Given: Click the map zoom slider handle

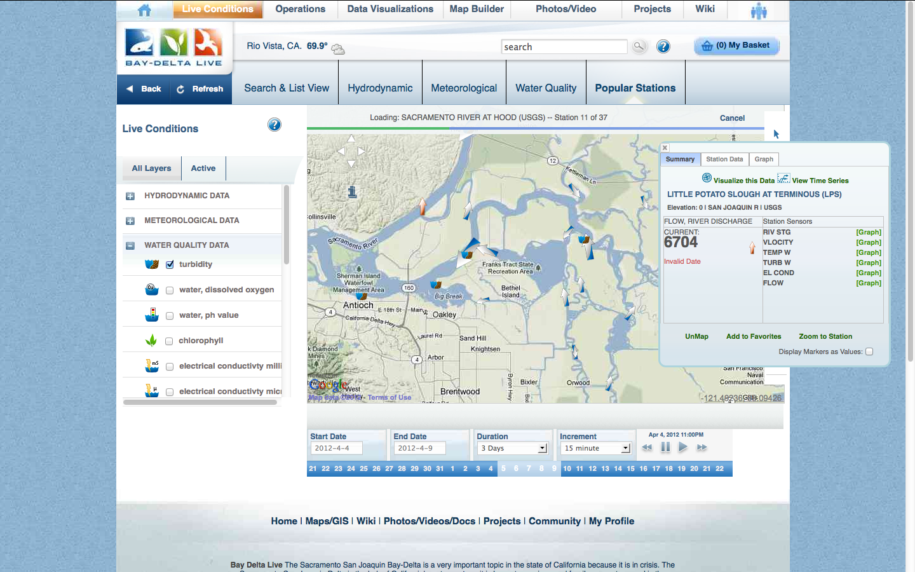Looking at the screenshot, I should [352, 191].
